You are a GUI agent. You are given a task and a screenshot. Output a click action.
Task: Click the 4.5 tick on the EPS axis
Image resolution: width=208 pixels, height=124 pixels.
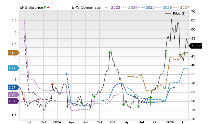pos(14,44)
